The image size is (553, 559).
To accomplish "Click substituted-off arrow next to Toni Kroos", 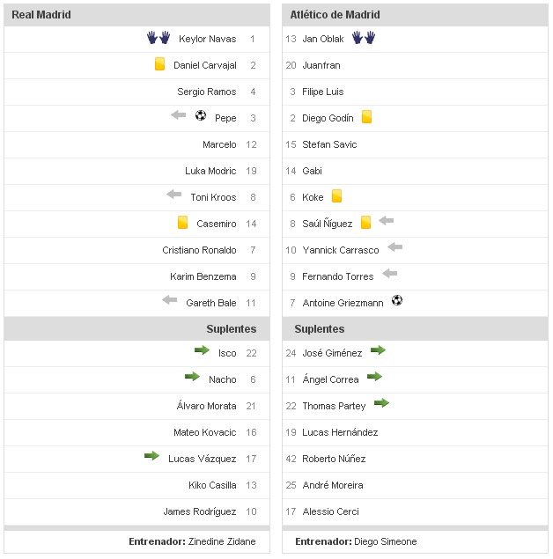I will pos(174,195).
